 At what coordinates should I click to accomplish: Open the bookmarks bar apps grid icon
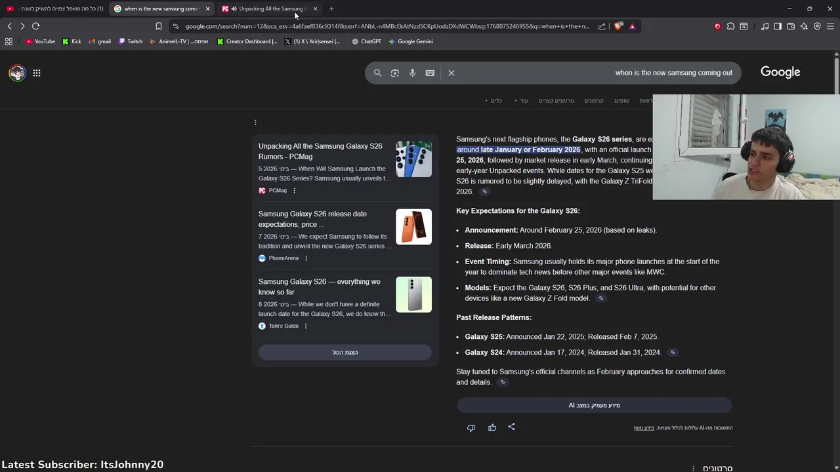(x=9, y=41)
